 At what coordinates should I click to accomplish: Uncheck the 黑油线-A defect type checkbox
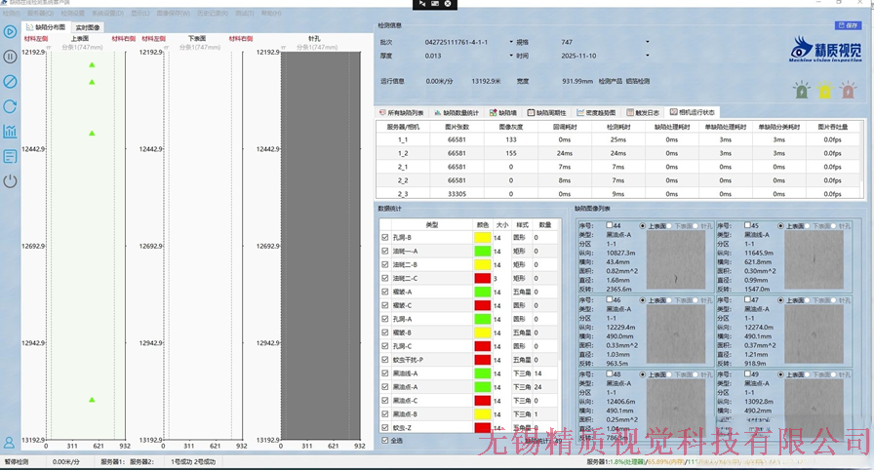click(385, 373)
